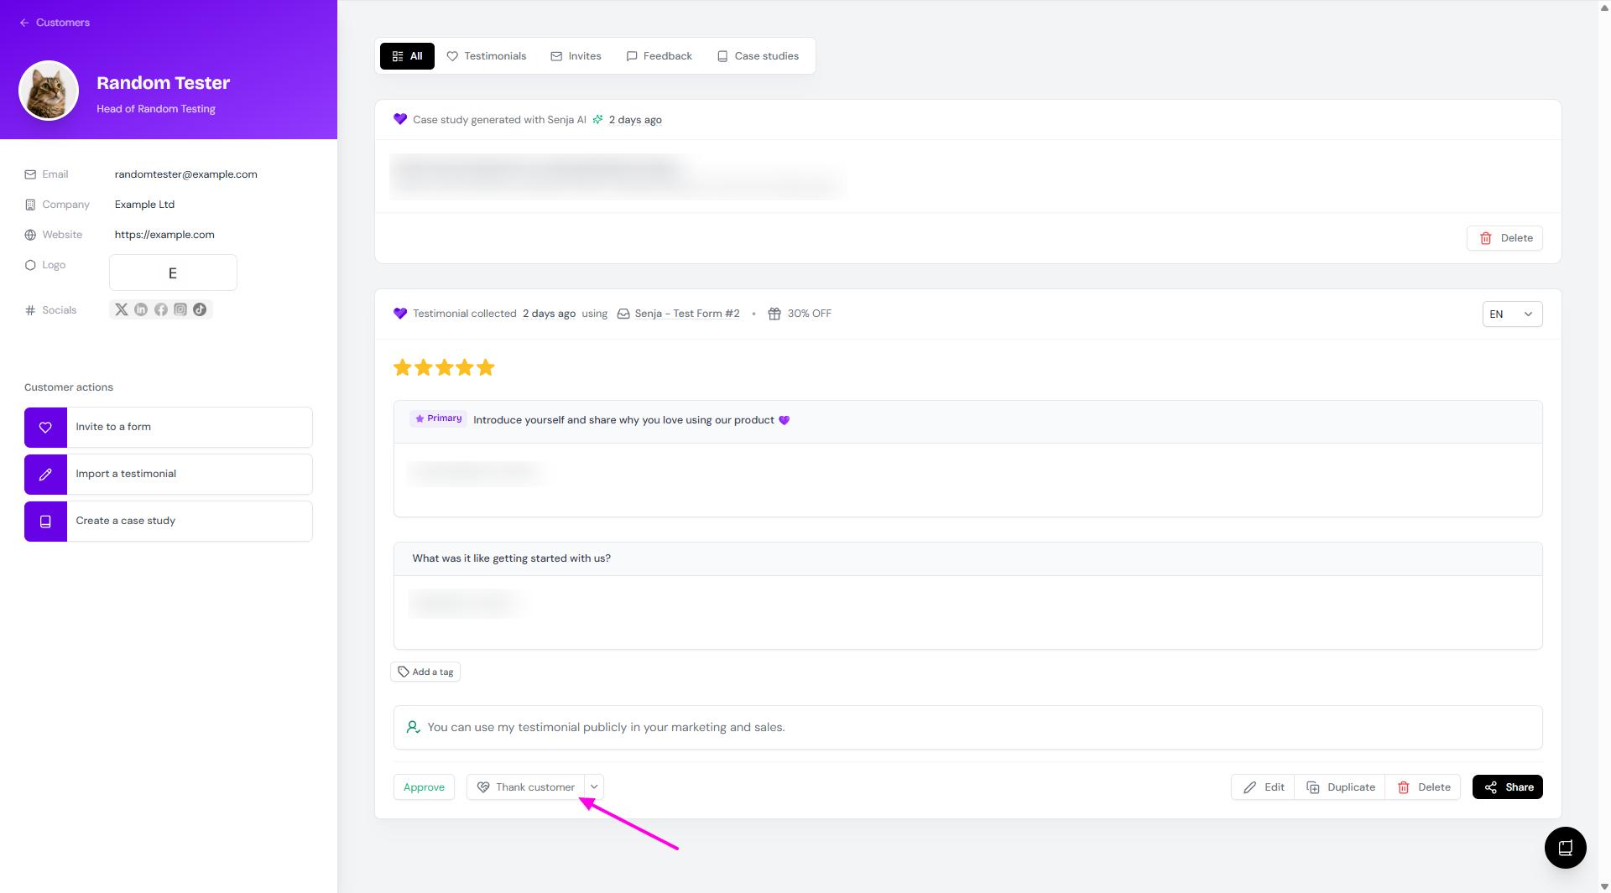The image size is (1611, 893).
Task: Click the company logo box
Action: pyautogui.click(x=173, y=273)
